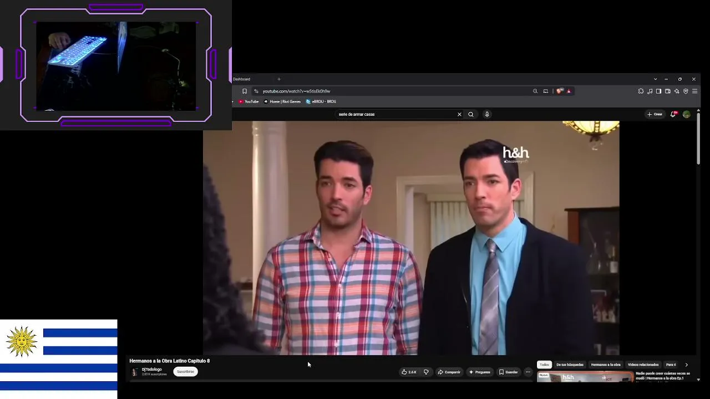Clear the YouTube search box with X
Screen dimensions: 710x399
[x=459, y=114]
